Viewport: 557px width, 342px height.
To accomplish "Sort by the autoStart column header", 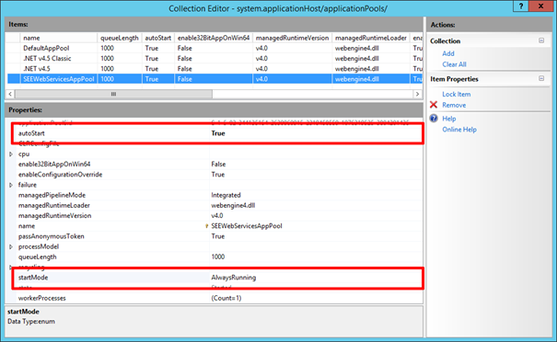I will click(x=158, y=38).
